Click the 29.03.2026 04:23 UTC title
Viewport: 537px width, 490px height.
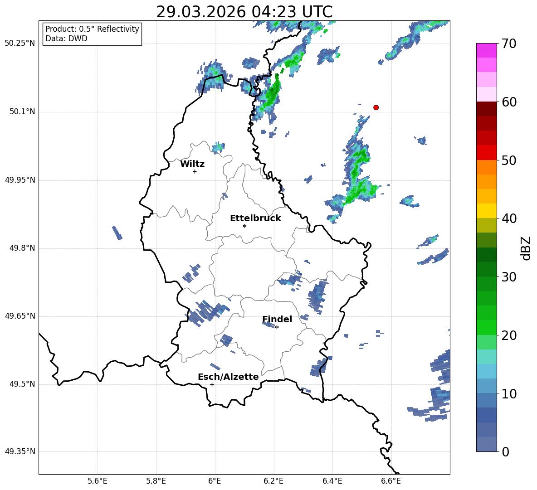click(x=244, y=12)
